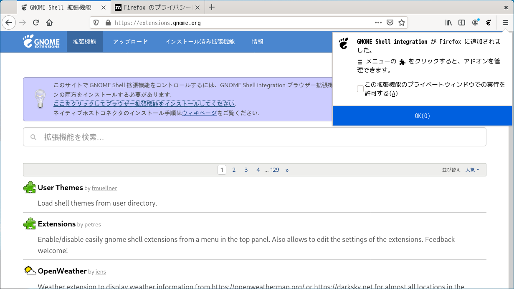Open a new tab with plus button
The width and height of the screenshot is (514, 289).
coord(212,7)
